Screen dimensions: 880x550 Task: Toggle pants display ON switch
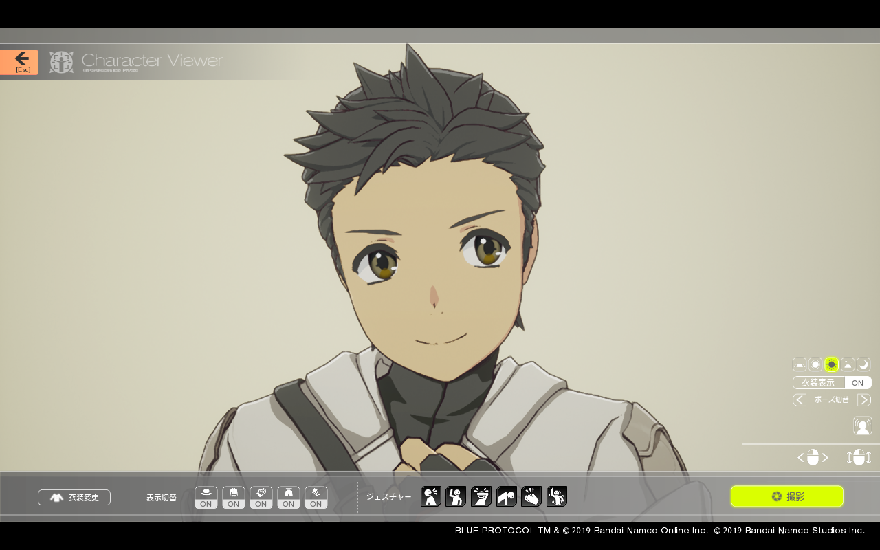point(289,498)
